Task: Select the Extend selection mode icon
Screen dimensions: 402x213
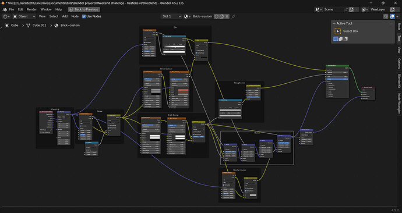Action: click(340, 39)
